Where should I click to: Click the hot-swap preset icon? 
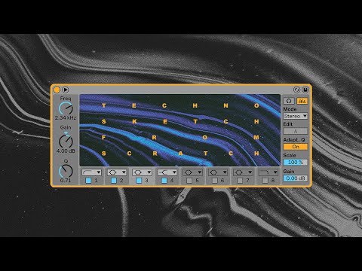click(297, 90)
